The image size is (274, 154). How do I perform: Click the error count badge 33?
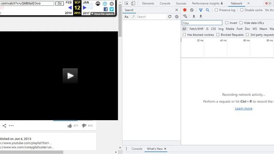coord(268,3)
